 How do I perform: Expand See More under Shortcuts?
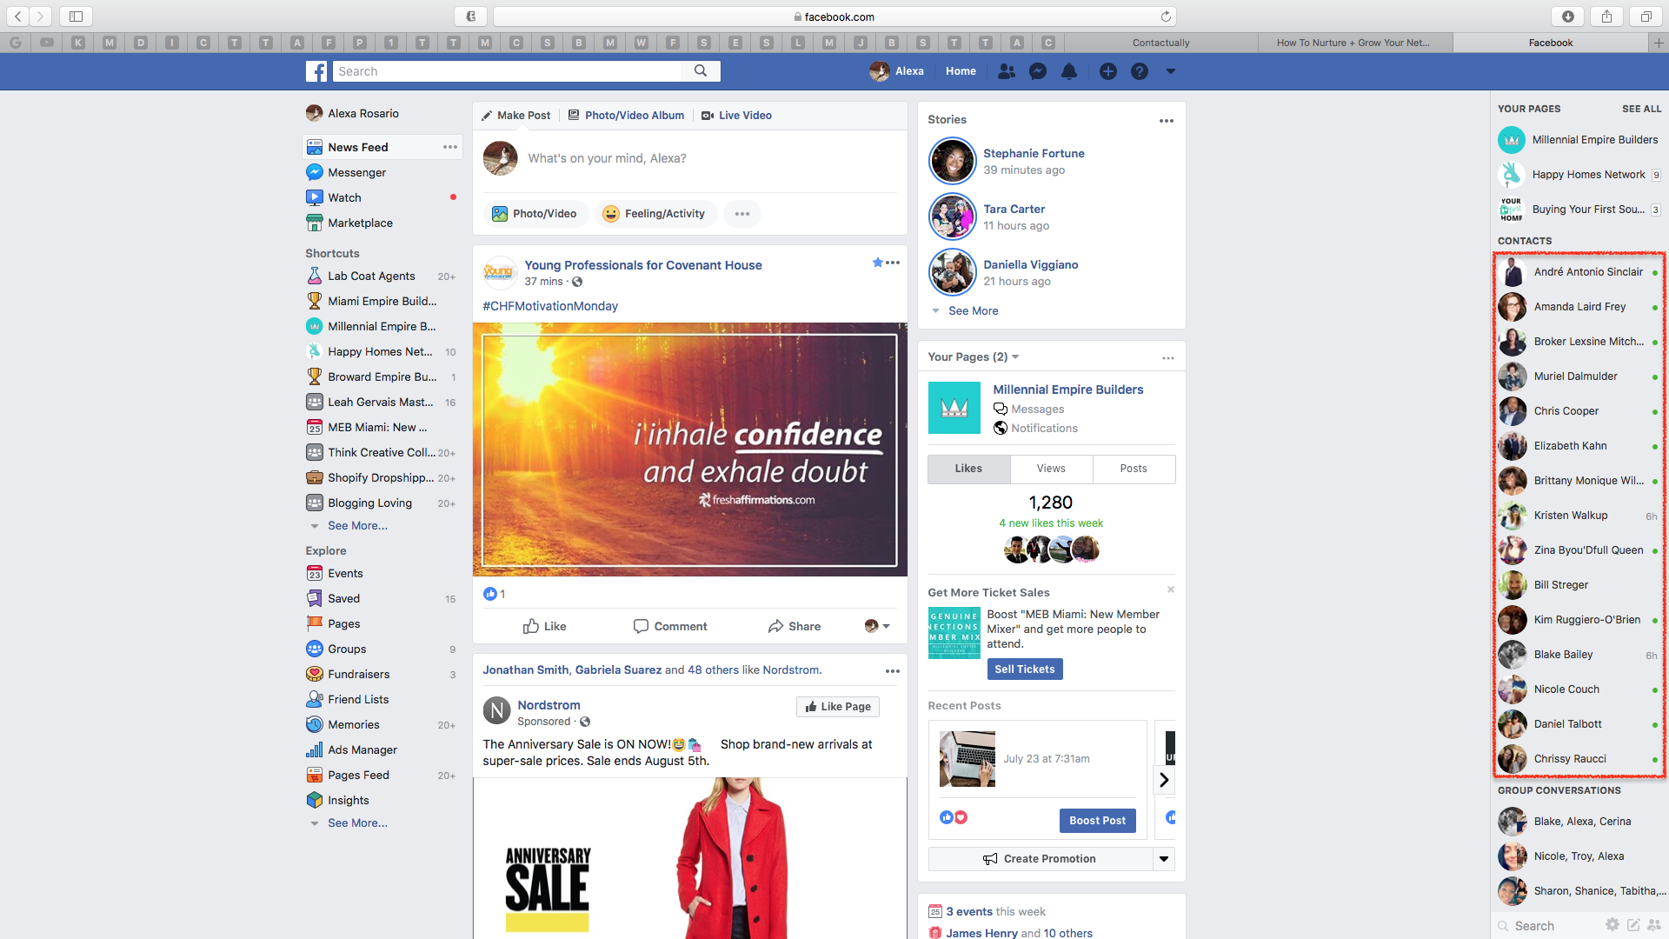point(357,525)
